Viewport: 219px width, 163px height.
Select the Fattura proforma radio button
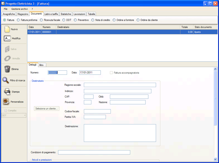(x=18, y=20)
